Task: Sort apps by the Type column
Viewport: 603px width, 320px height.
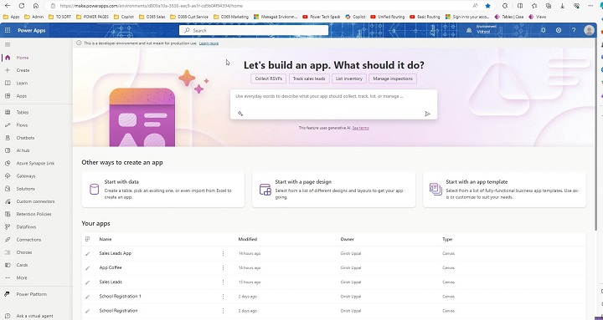Action: (447, 239)
